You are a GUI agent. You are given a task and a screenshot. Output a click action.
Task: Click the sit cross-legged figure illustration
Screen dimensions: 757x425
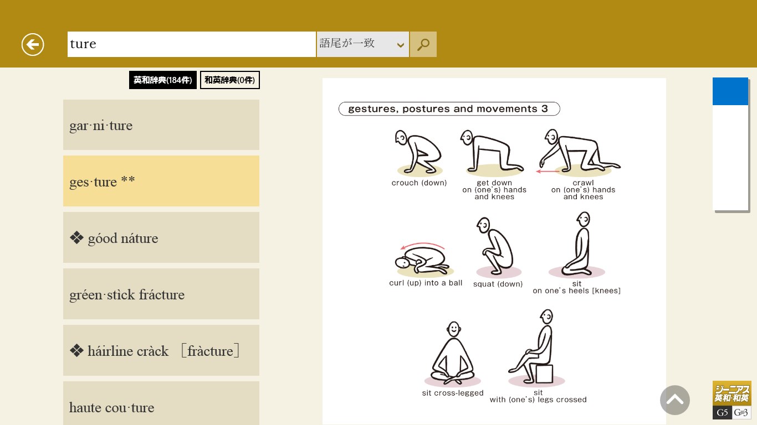pos(453,354)
